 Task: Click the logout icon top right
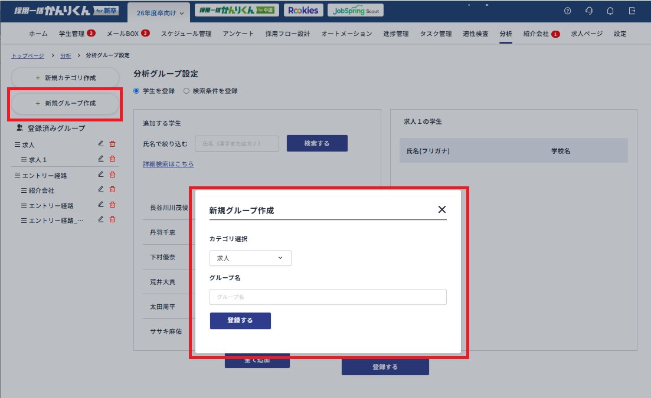(x=632, y=10)
